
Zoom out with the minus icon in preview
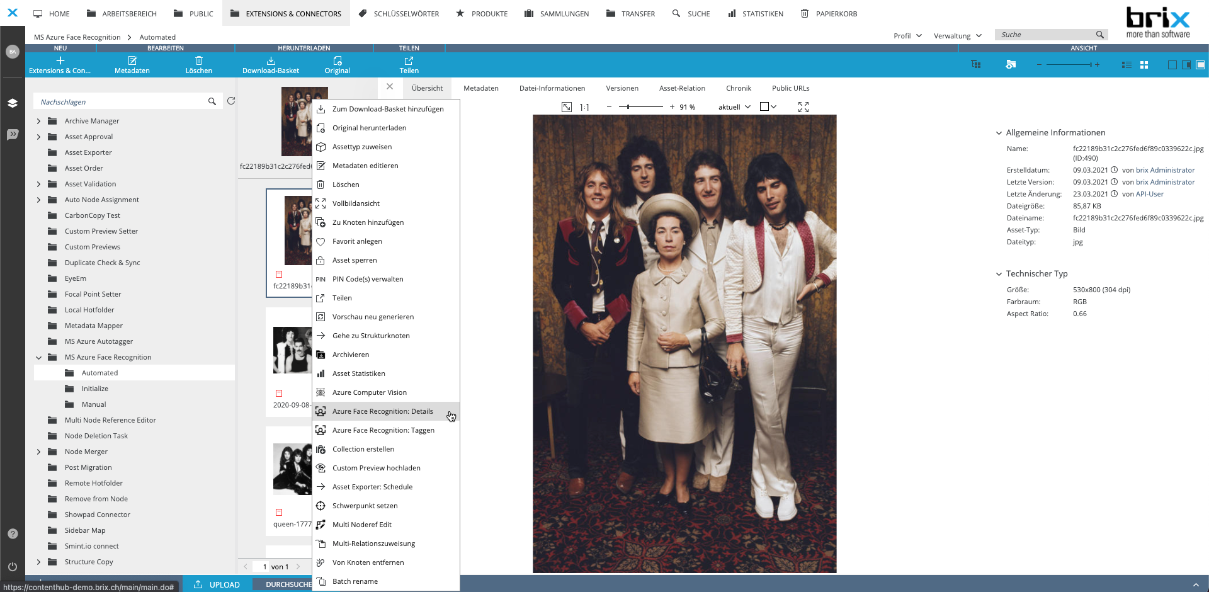pos(609,107)
